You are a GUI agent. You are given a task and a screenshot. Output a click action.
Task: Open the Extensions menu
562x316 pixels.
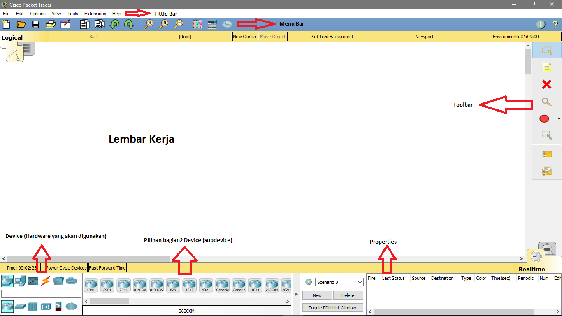(x=95, y=13)
